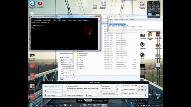Select Windows 7 (C:) drive in Explorer tree

coord(67,60)
